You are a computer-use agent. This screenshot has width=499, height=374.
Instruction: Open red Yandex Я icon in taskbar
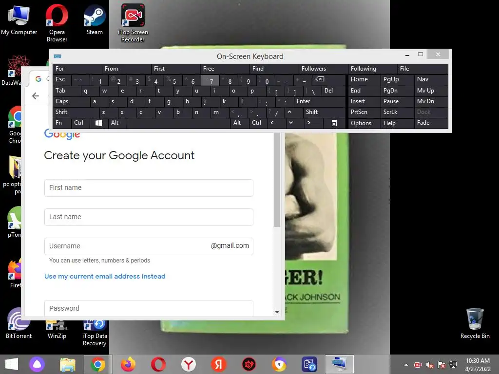(219, 364)
